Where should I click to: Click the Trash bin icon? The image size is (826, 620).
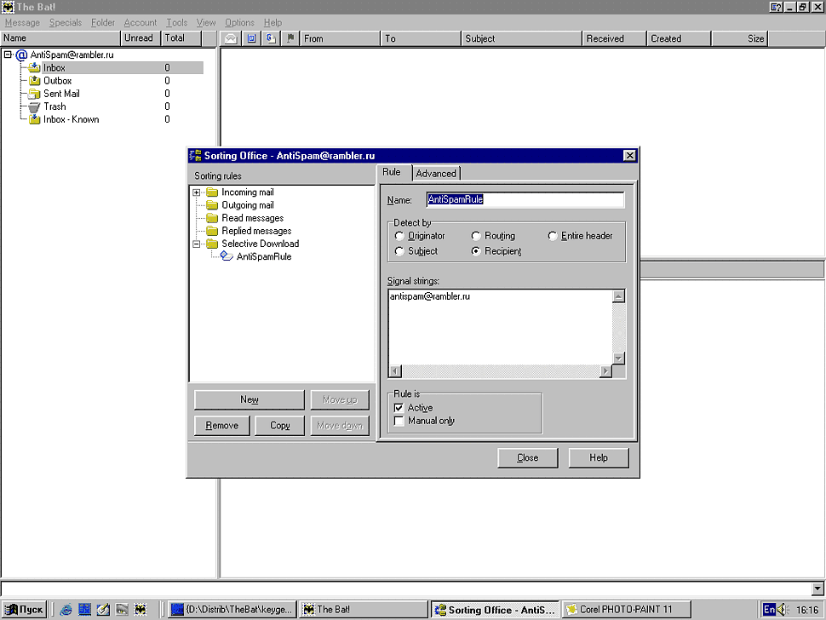pyautogui.click(x=35, y=106)
